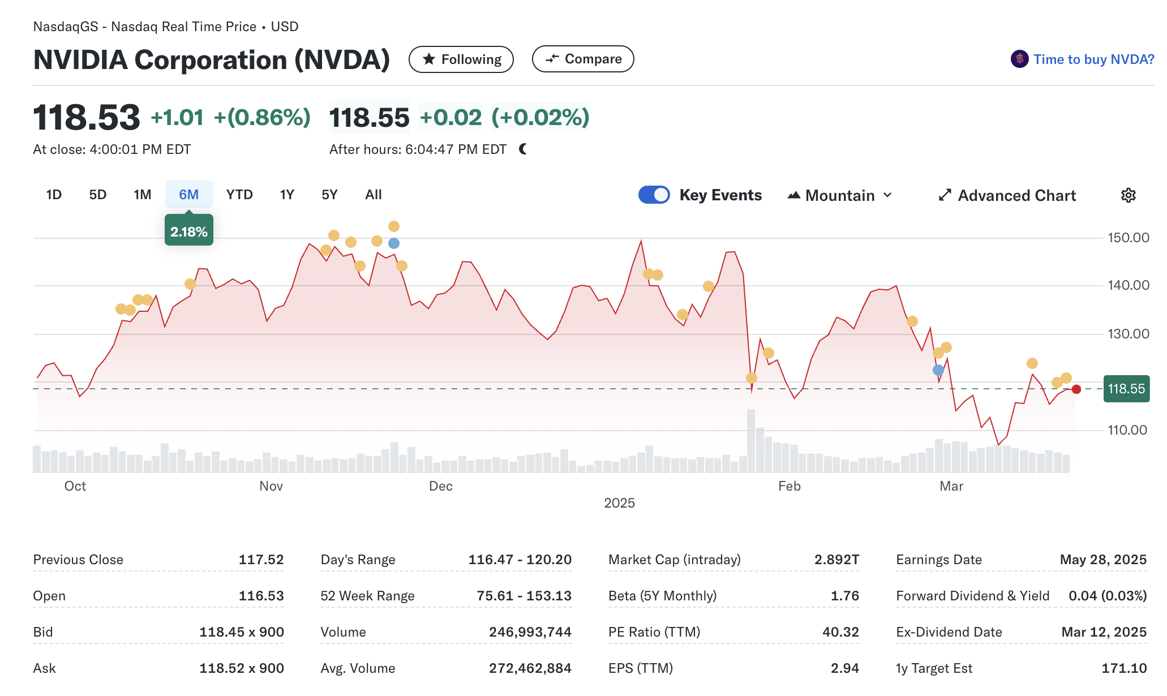Click the 118.55 price label on axis
Screen dimensions: 1167x696
tap(1126, 389)
